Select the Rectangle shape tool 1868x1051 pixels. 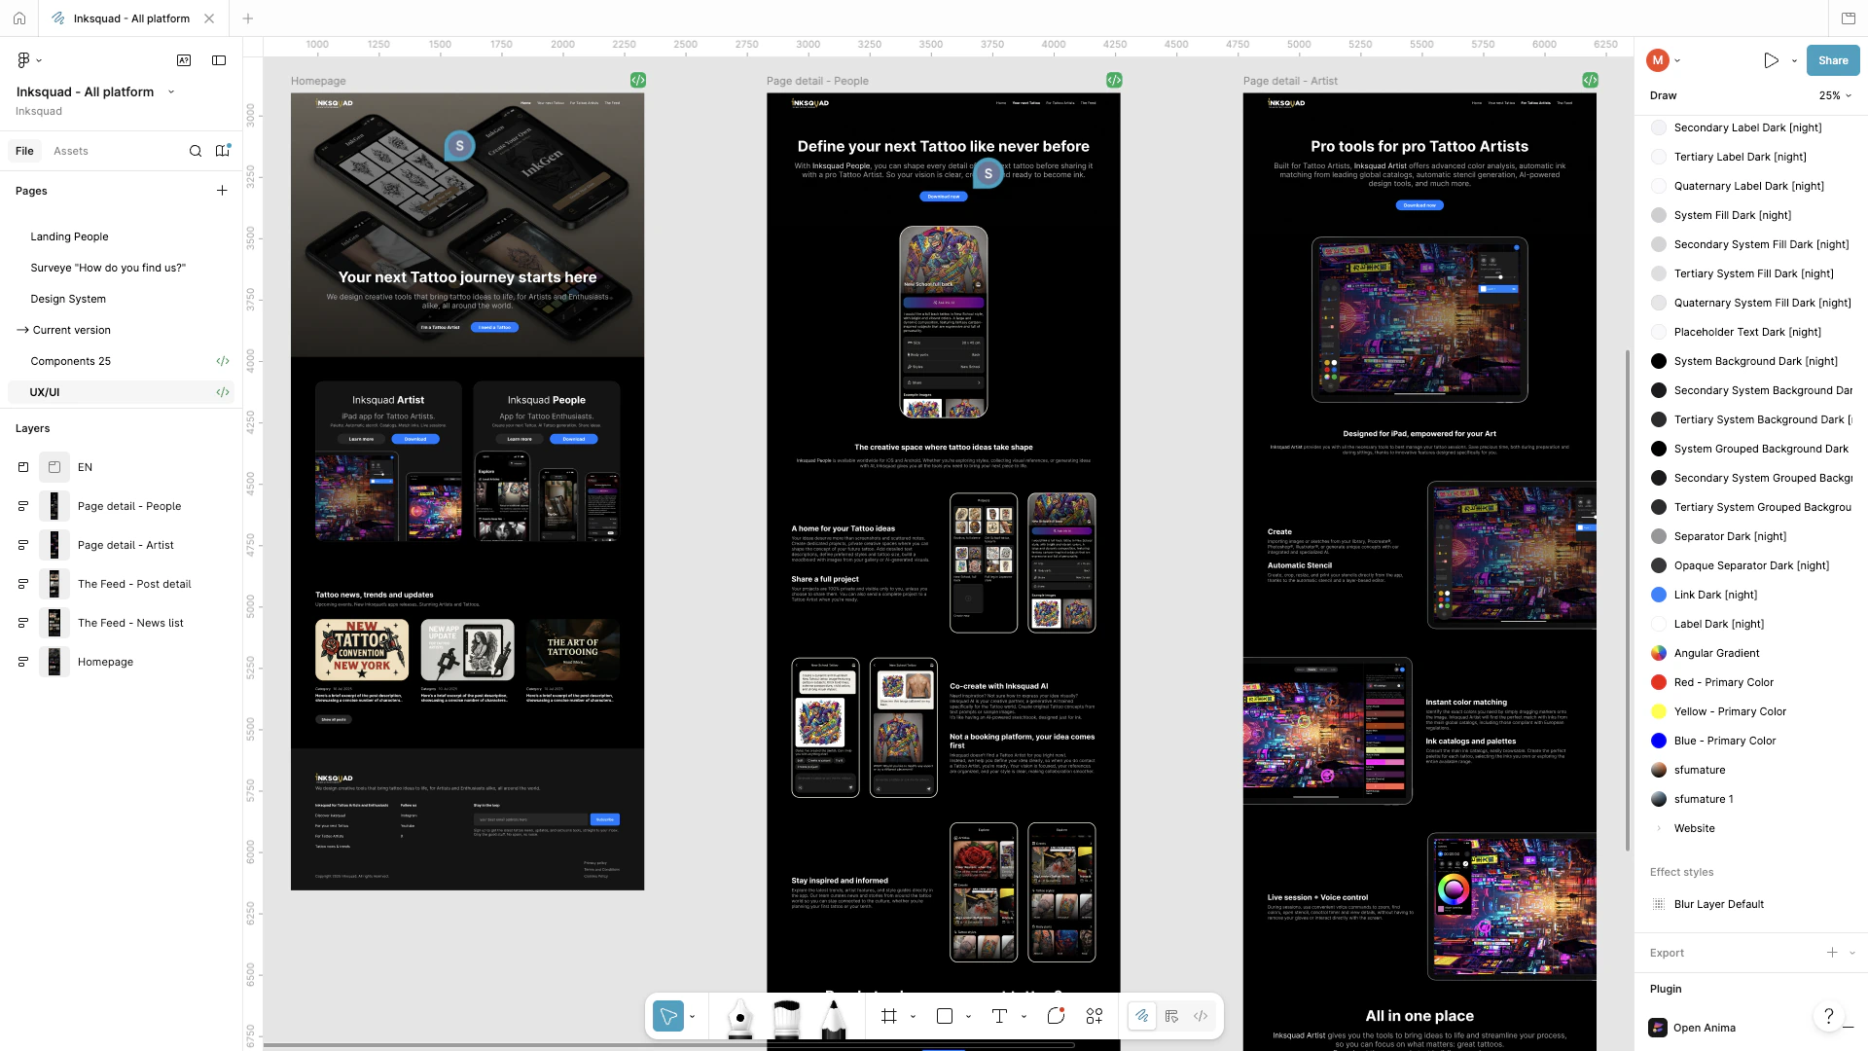[x=945, y=1016]
